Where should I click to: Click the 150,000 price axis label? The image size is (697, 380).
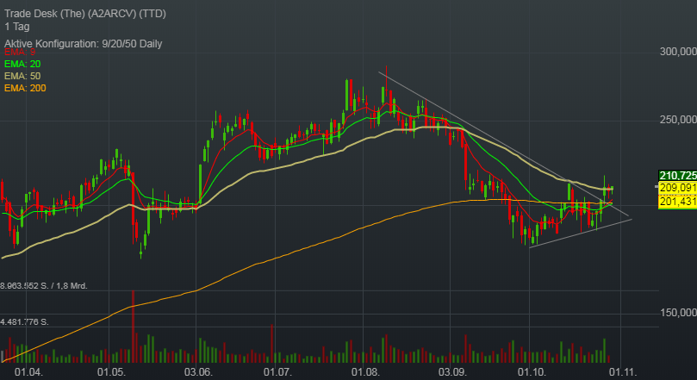tap(675, 313)
